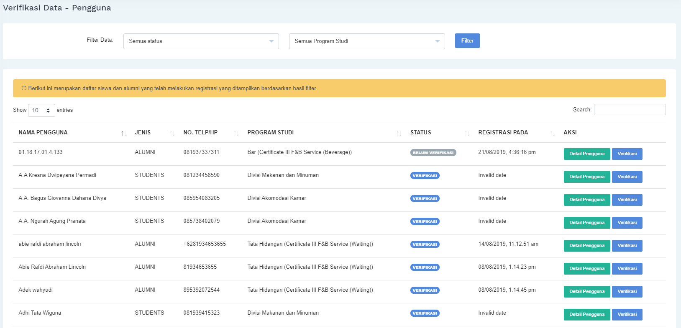Change the show entries count selector

pos(41,110)
